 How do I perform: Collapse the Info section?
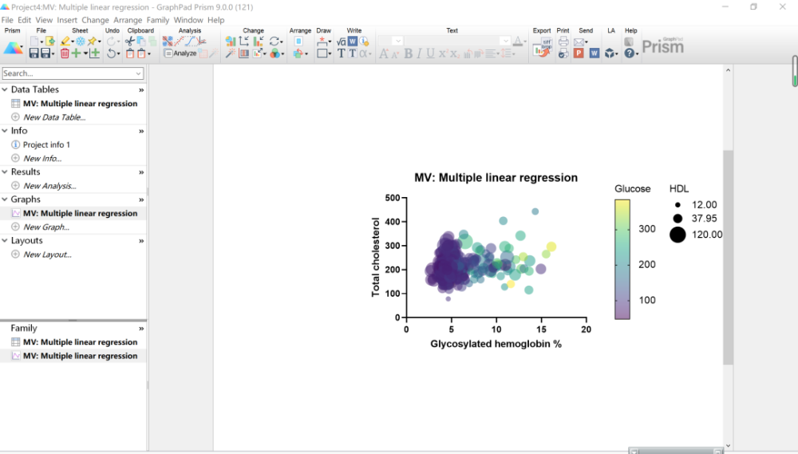5,131
